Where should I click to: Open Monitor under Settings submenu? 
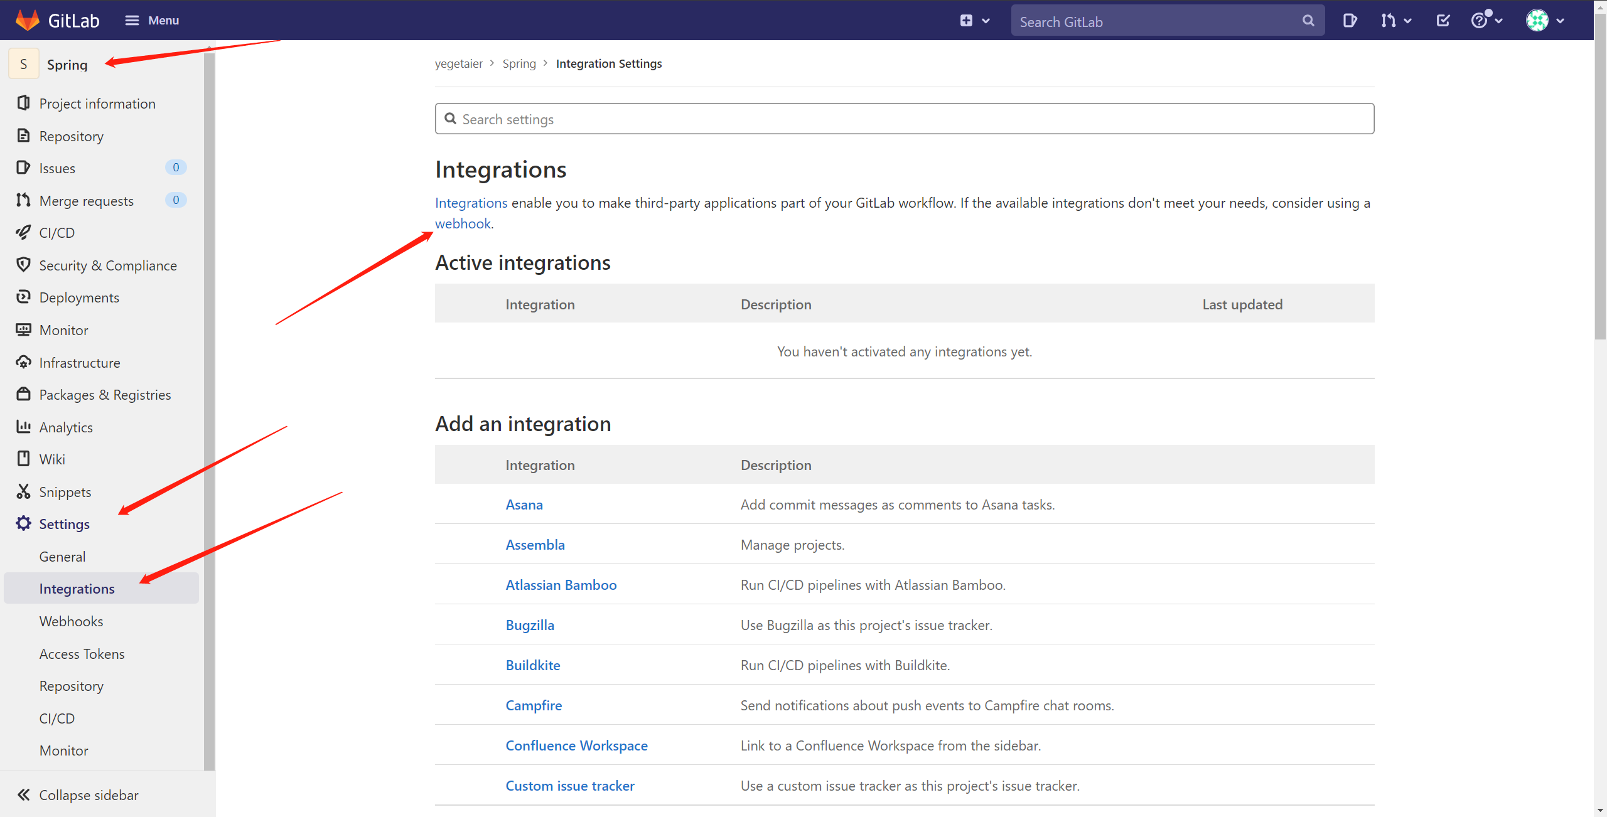click(x=63, y=750)
